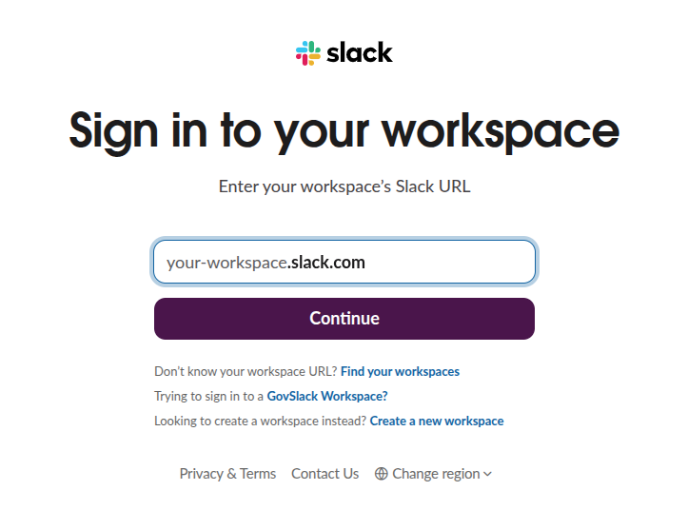Expand the Change region dropdown

435,474
